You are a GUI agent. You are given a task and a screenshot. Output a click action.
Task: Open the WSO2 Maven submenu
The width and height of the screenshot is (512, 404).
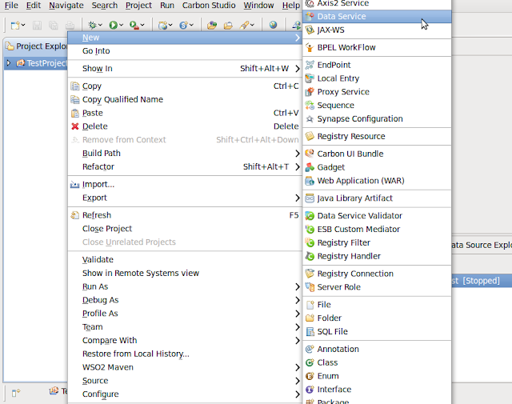coord(185,367)
